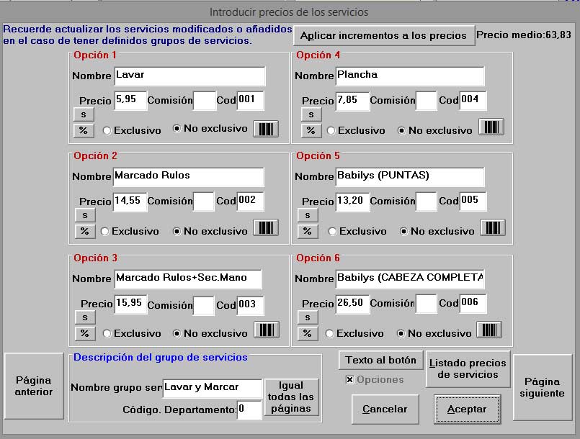Click the 's' button in Opción 4
Viewport: 580px width, 439px height.
(311, 114)
